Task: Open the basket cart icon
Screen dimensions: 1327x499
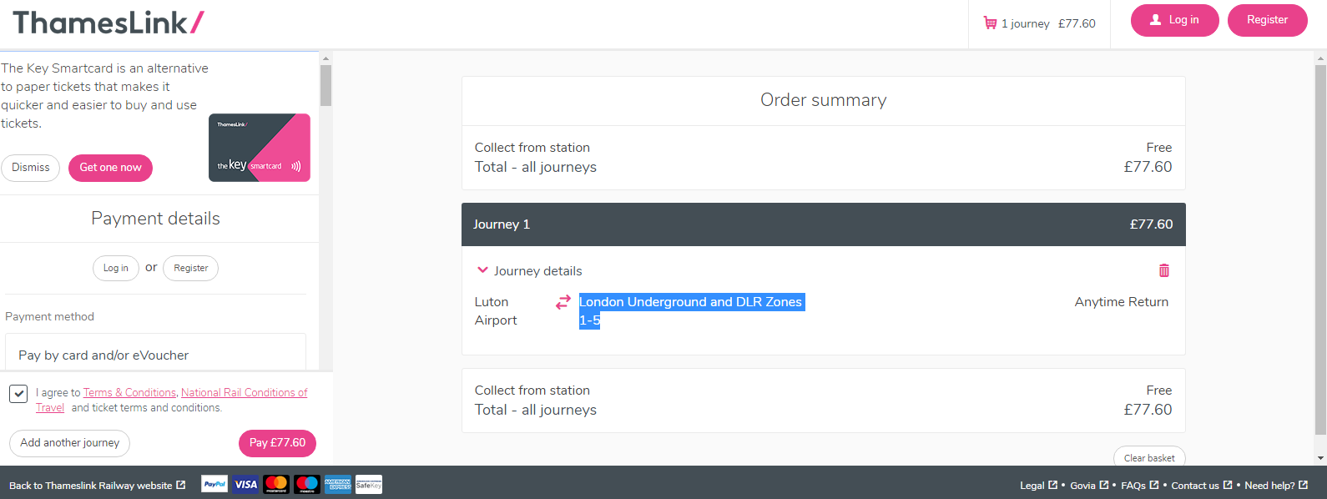Action: 990,23
